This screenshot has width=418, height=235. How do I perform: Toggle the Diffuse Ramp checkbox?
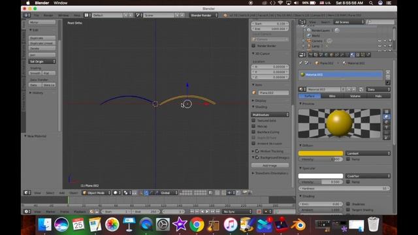pyautogui.click(x=348, y=159)
